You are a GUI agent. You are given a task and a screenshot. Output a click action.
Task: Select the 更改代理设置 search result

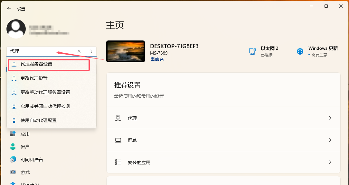click(x=52, y=78)
